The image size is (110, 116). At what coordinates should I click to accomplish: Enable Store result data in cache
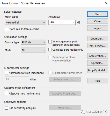6,29
